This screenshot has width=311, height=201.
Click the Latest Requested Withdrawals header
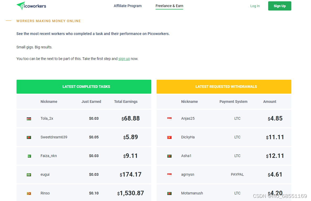coord(224,87)
